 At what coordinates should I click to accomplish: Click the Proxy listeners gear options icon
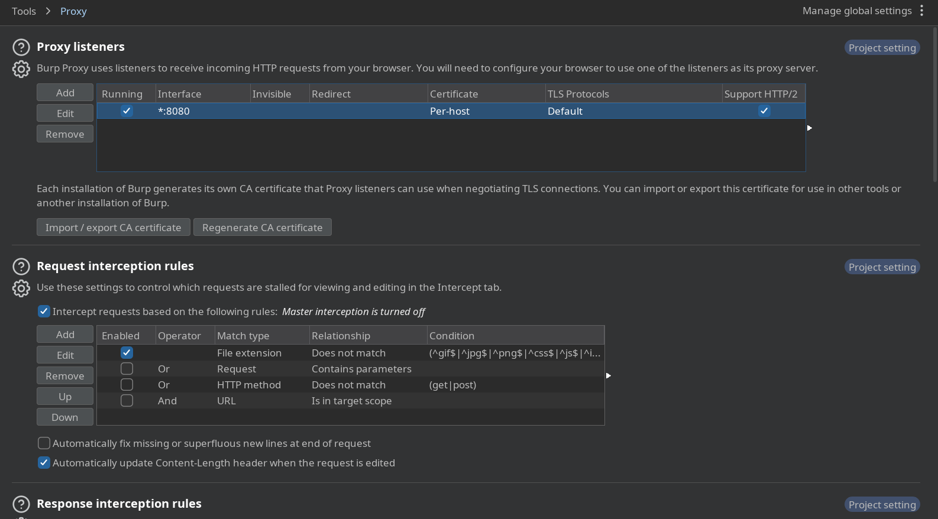coord(21,69)
